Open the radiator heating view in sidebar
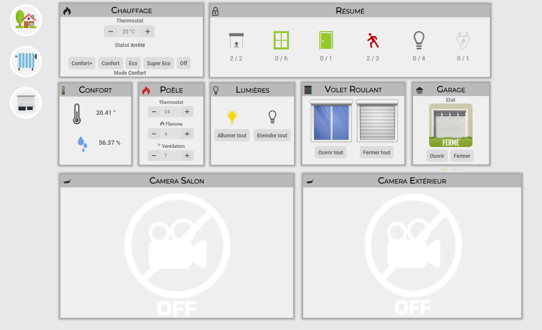The height and width of the screenshot is (330, 542). (x=26, y=61)
